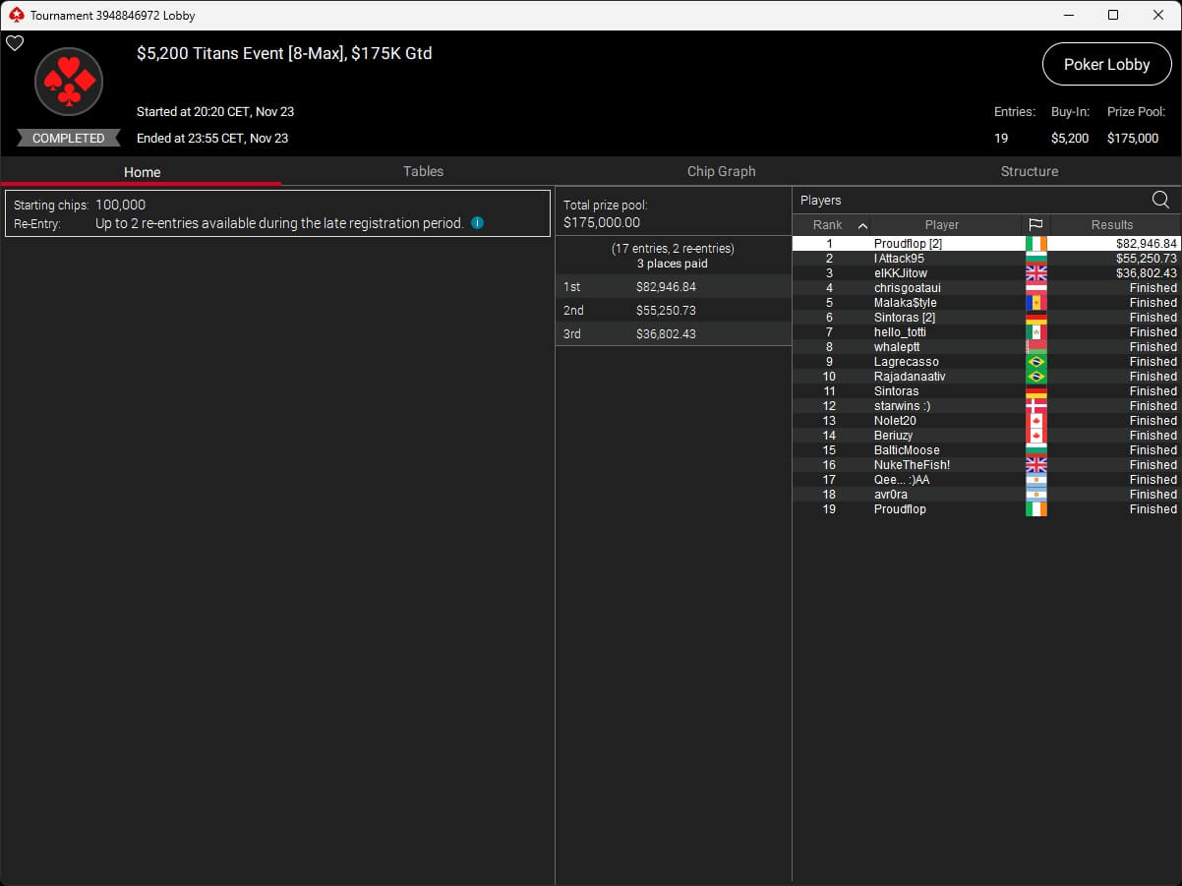Click the favorite heart icon
This screenshot has width=1182, height=886.
click(15, 43)
